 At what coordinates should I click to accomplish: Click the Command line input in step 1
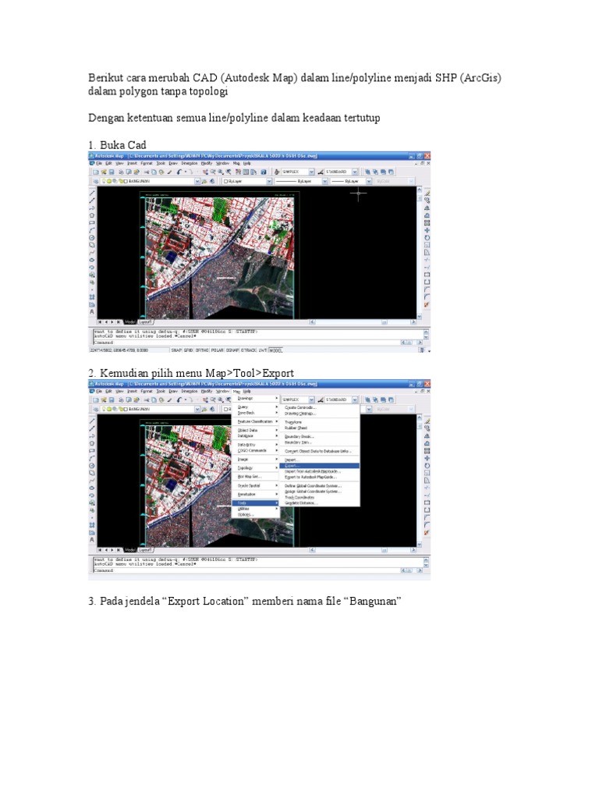point(246,343)
